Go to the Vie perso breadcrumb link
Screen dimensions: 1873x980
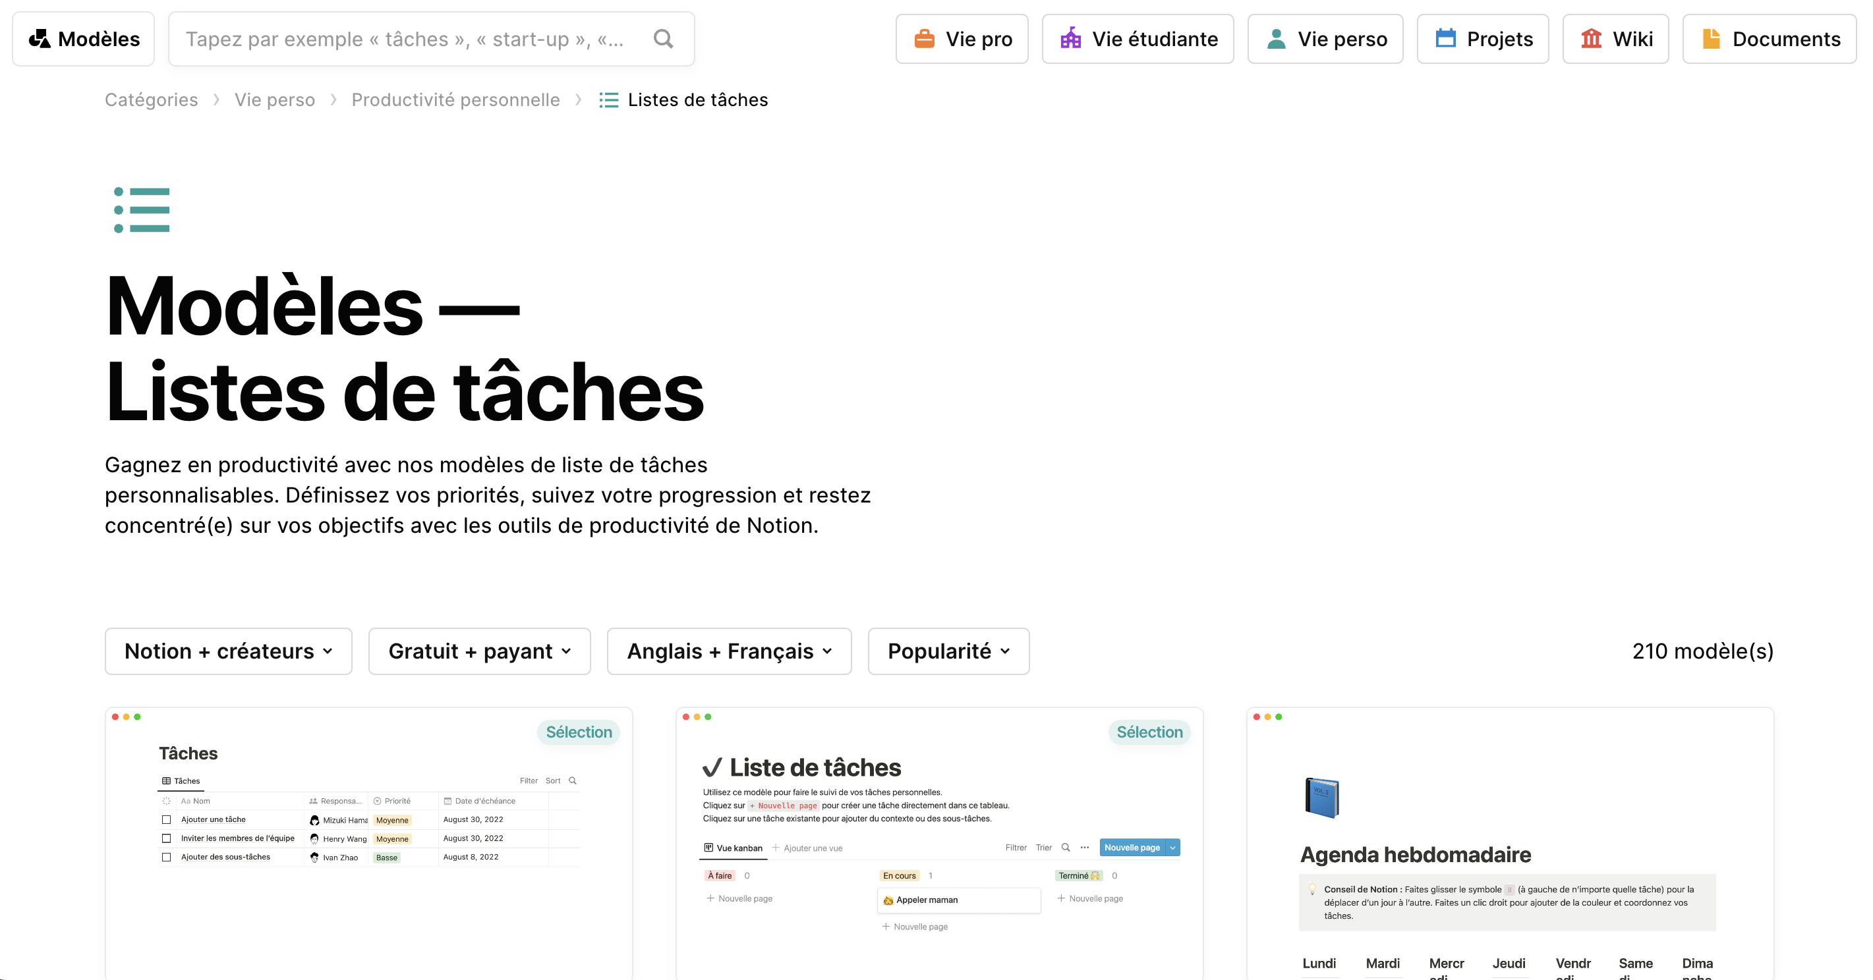click(x=275, y=99)
